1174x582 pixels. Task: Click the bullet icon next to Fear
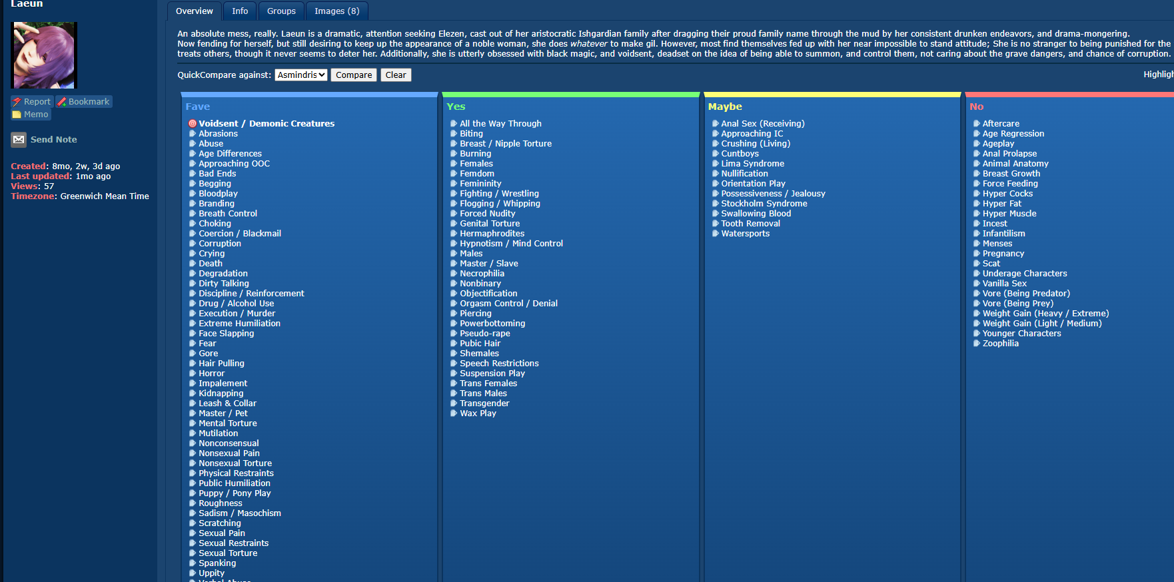pos(193,344)
